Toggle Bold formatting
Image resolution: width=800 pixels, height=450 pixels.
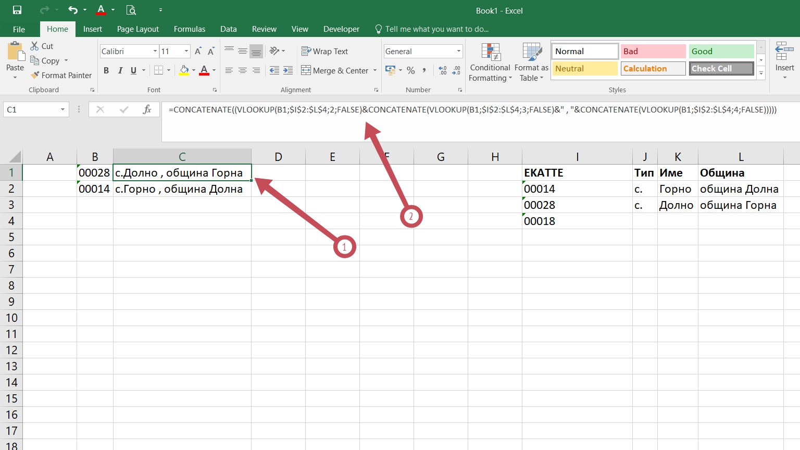pyautogui.click(x=106, y=70)
